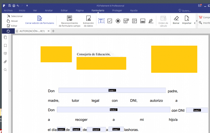Open the search panel
The height and width of the screenshot is (133, 210).
(5, 70)
